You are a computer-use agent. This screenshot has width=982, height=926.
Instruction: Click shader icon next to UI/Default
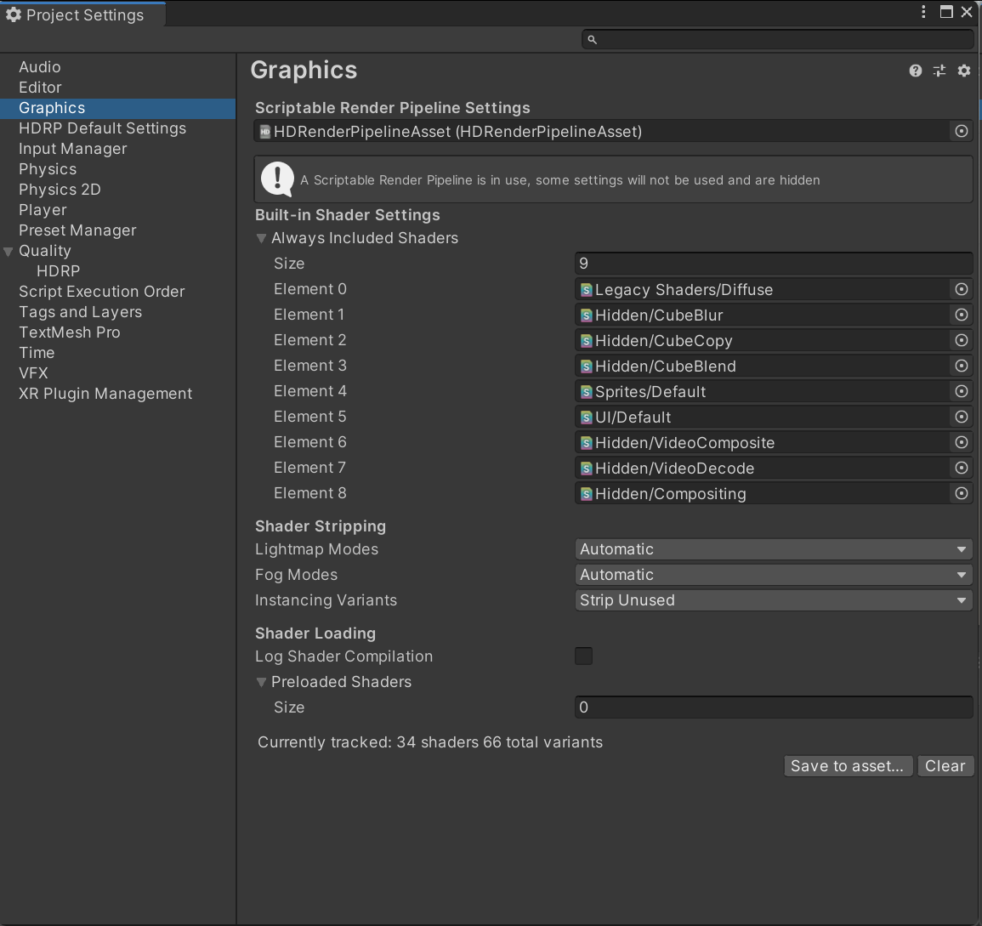586,418
